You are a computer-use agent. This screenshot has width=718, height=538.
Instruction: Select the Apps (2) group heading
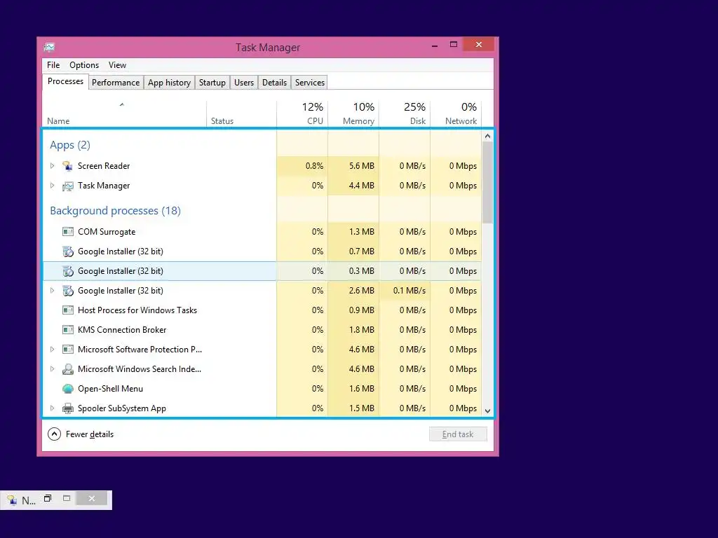(70, 145)
